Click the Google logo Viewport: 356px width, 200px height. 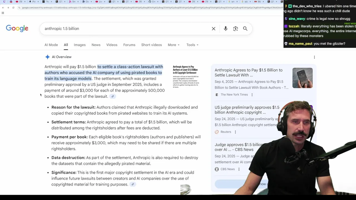pyautogui.click(x=17, y=28)
